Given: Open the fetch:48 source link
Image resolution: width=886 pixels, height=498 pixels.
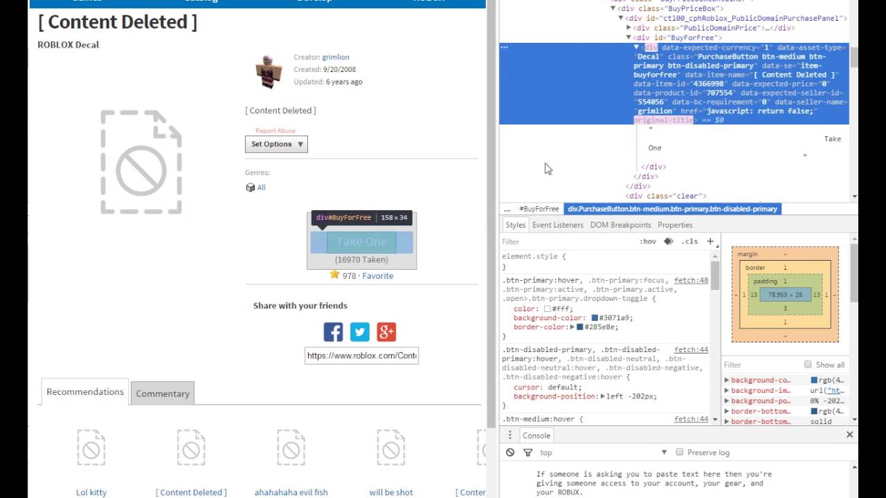Looking at the screenshot, I should (691, 280).
